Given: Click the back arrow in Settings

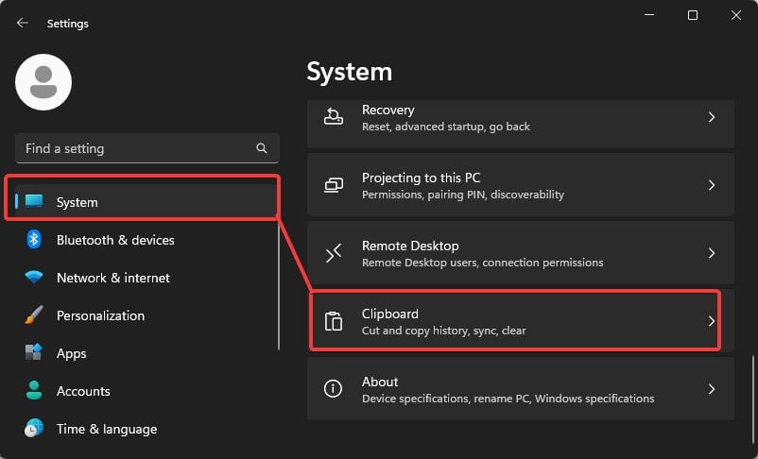Looking at the screenshot, I should pyautogui.click(x=23, y=23).
